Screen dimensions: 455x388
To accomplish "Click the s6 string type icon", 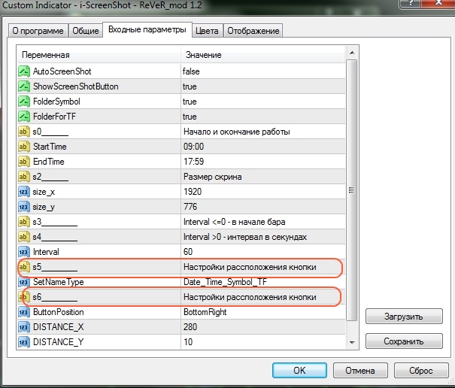I will click(24, 297).
